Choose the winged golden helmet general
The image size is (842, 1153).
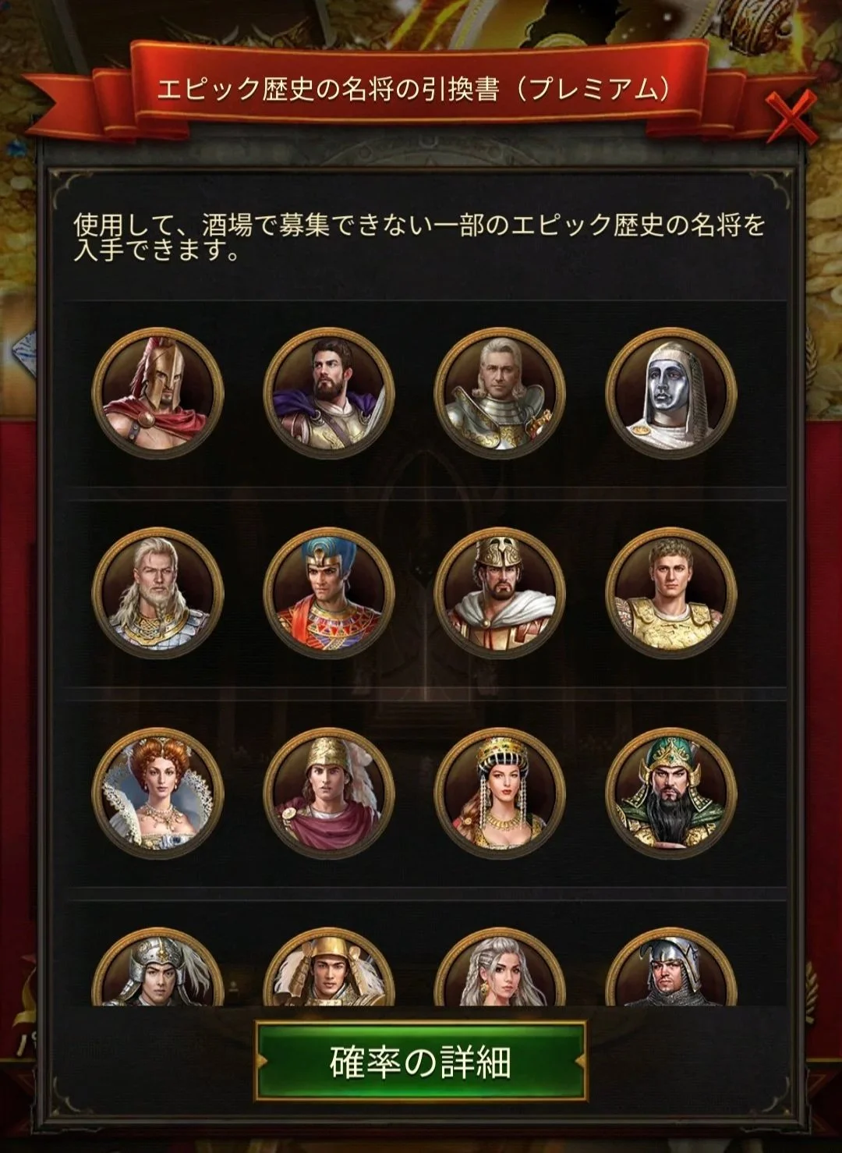tap(329, 793)
